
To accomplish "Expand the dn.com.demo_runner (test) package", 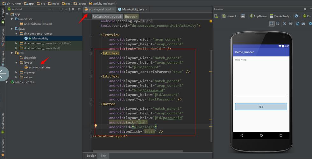I will coord(16,48).
